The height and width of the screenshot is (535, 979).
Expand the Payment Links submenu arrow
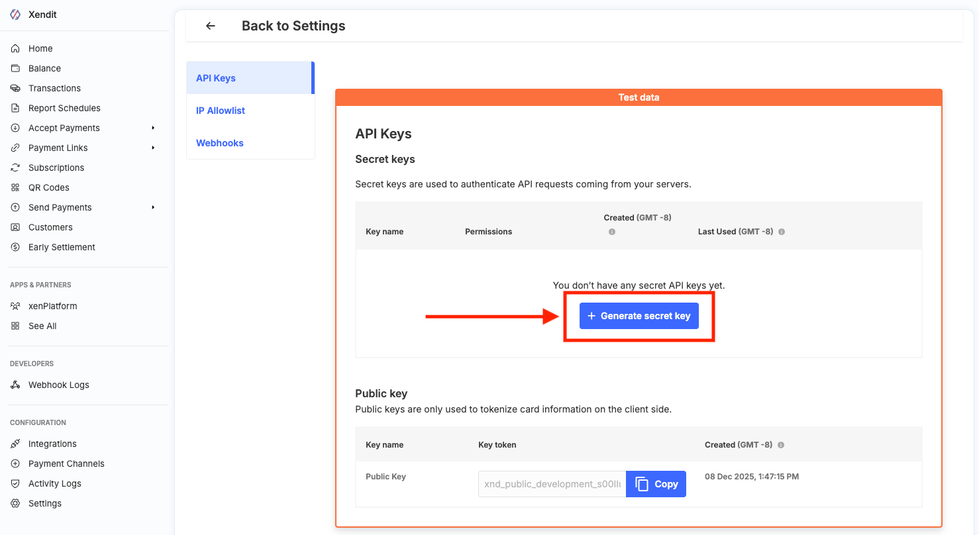tap(153, 148)
